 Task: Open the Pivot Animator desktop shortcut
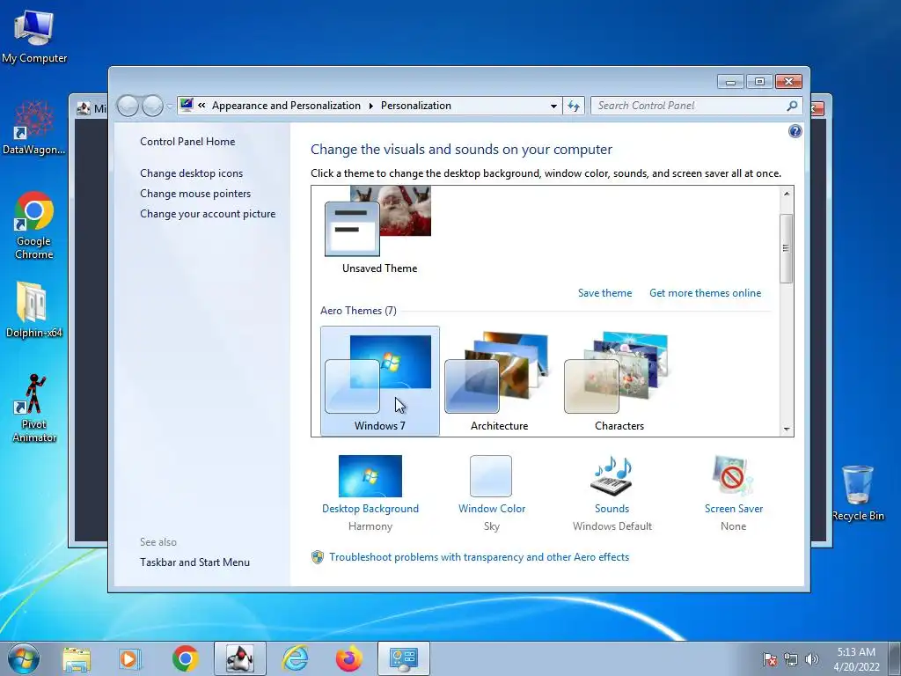pyautogui.click(x=34, y=408)
